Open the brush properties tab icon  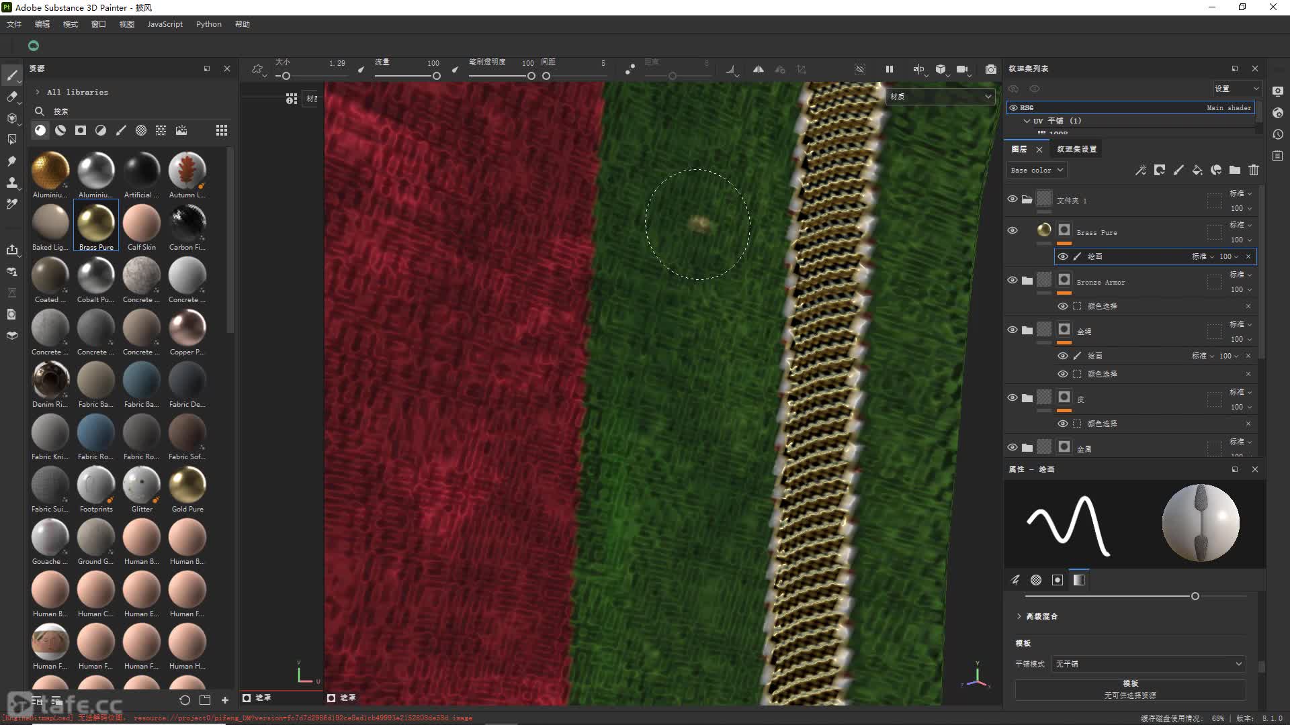pos(1015,580)
